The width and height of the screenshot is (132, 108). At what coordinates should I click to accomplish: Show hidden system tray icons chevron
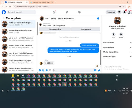(x=114, y=91)
